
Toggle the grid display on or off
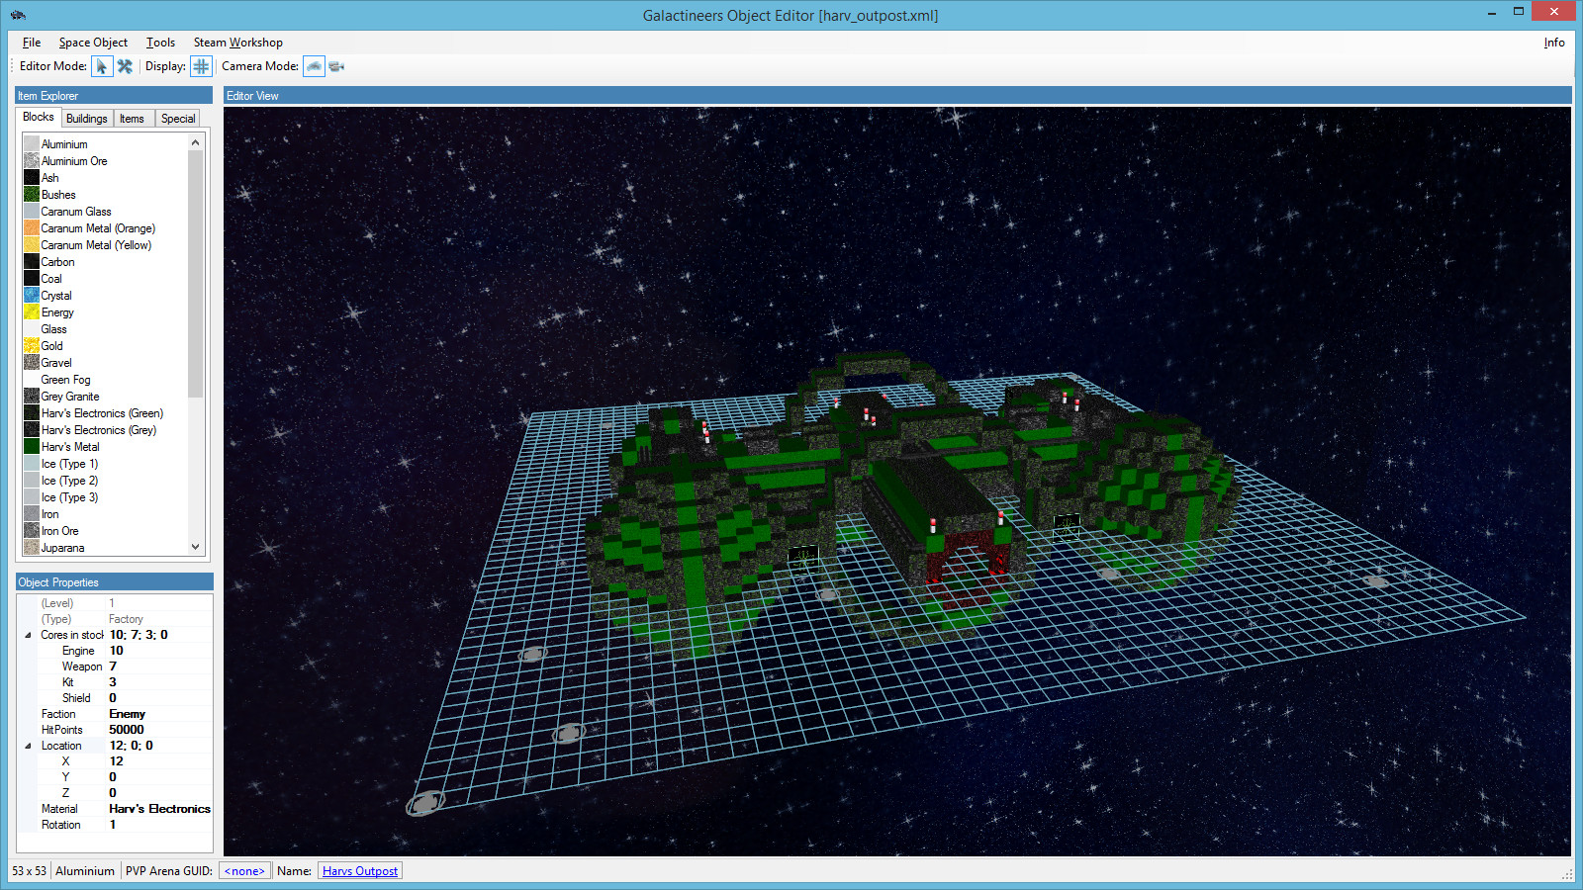pos(202,66)
